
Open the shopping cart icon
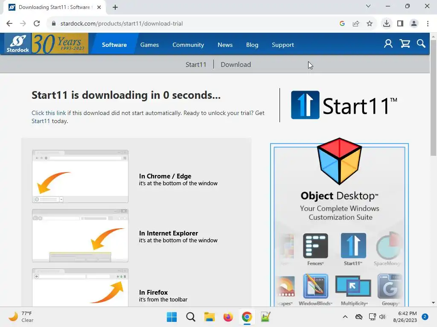pyautogui.click(x=405, y=44)
